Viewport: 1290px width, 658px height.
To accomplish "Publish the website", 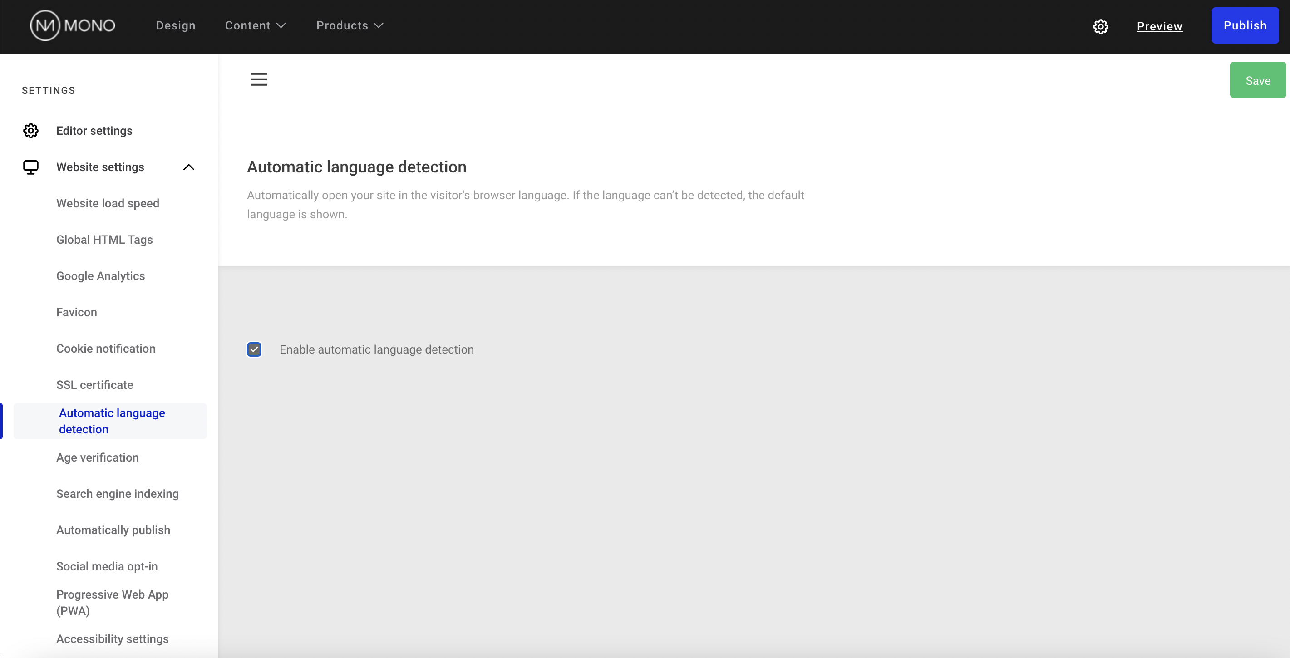I will (x=1245, y=25).
